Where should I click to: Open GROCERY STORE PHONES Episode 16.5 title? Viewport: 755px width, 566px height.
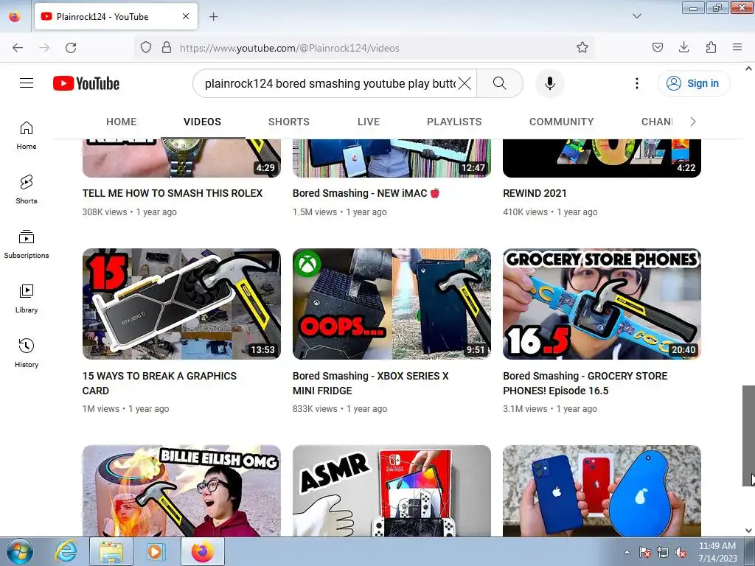tap(585, 383)
